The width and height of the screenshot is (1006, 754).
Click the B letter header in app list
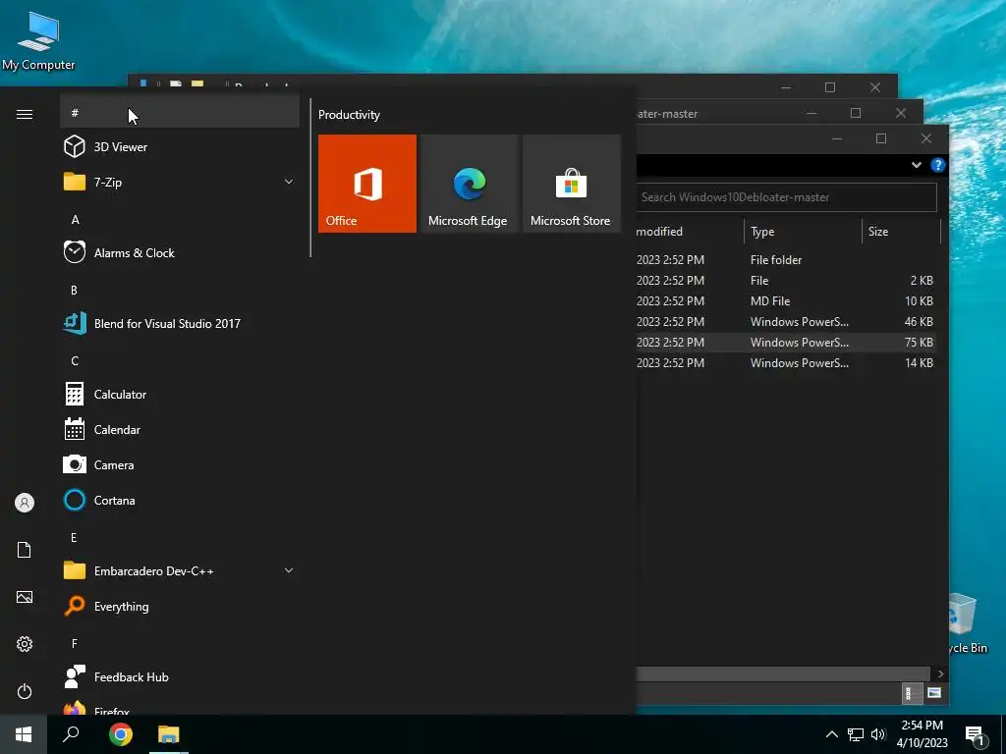[75, 290]
